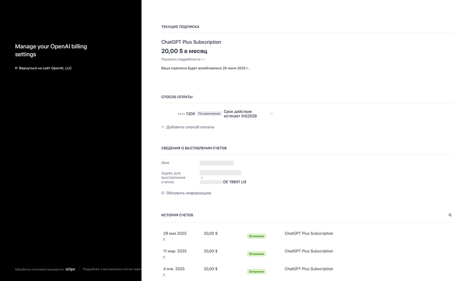Click edit icon beside Обновить информацию
Viewport: 473px width, 281px height.
(x=163, y=193)
